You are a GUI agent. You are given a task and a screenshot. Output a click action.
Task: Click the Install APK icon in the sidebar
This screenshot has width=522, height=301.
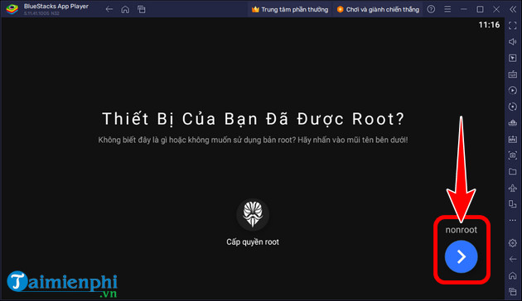[513, 139]
